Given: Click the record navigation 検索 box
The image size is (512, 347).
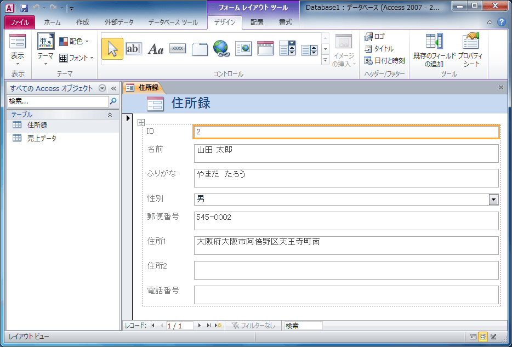Looking at the screenshot, I should tap(303, 326).
